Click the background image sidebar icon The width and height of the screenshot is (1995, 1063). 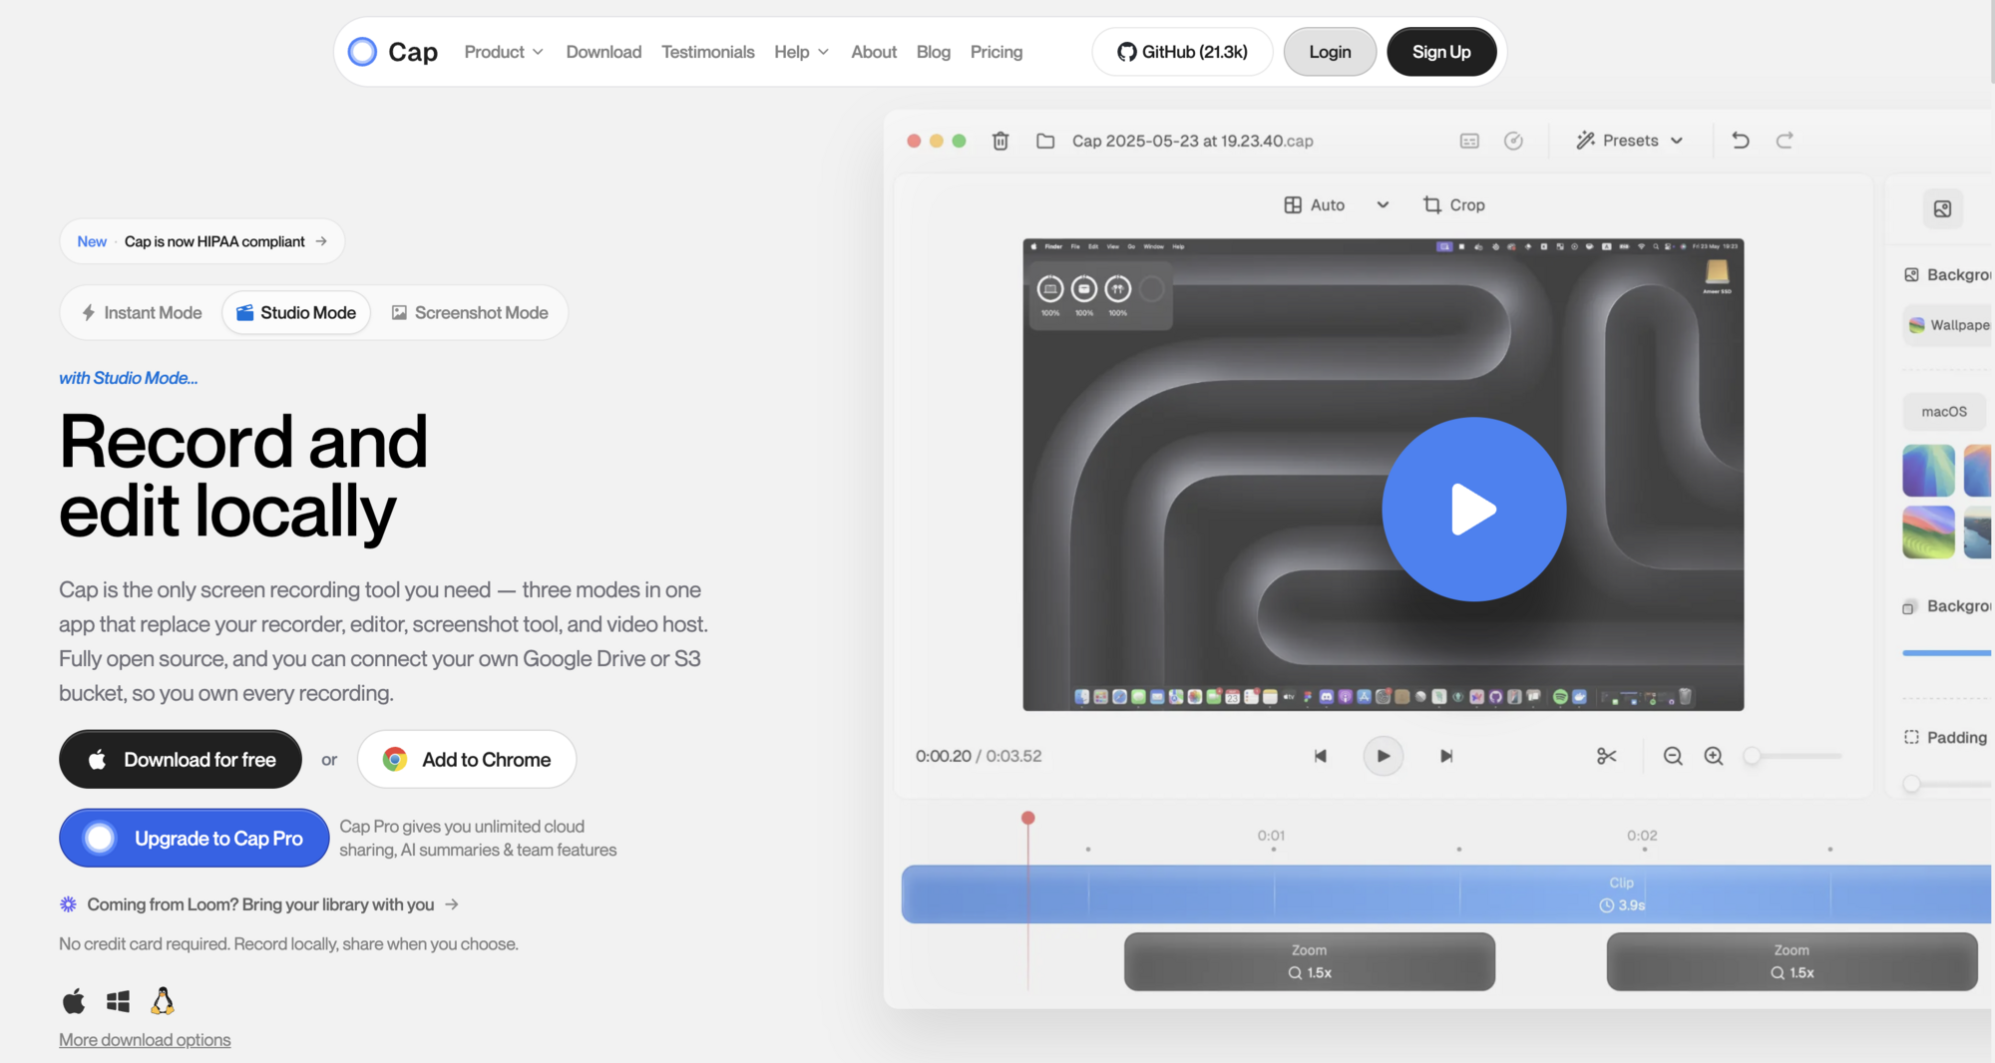click(x=1942, y=208)
